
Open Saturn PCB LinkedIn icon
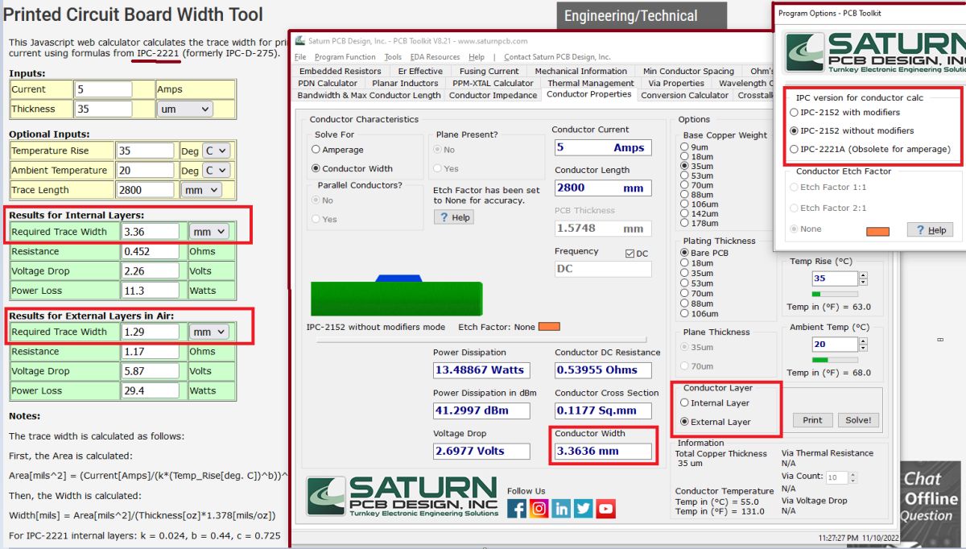[562, 509]
